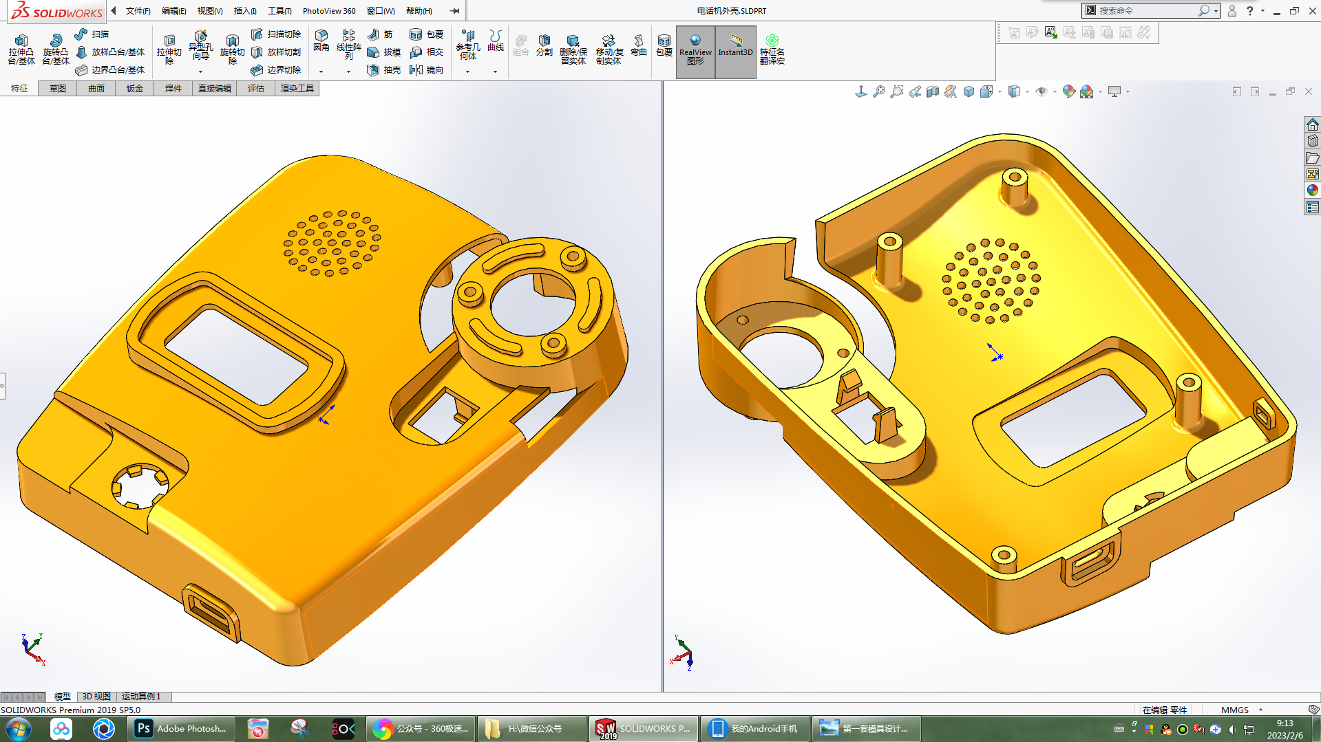1321x742 pixels.
Task: Switch to the 渲染工具 (Render Tools) tab
Action: 297,89
